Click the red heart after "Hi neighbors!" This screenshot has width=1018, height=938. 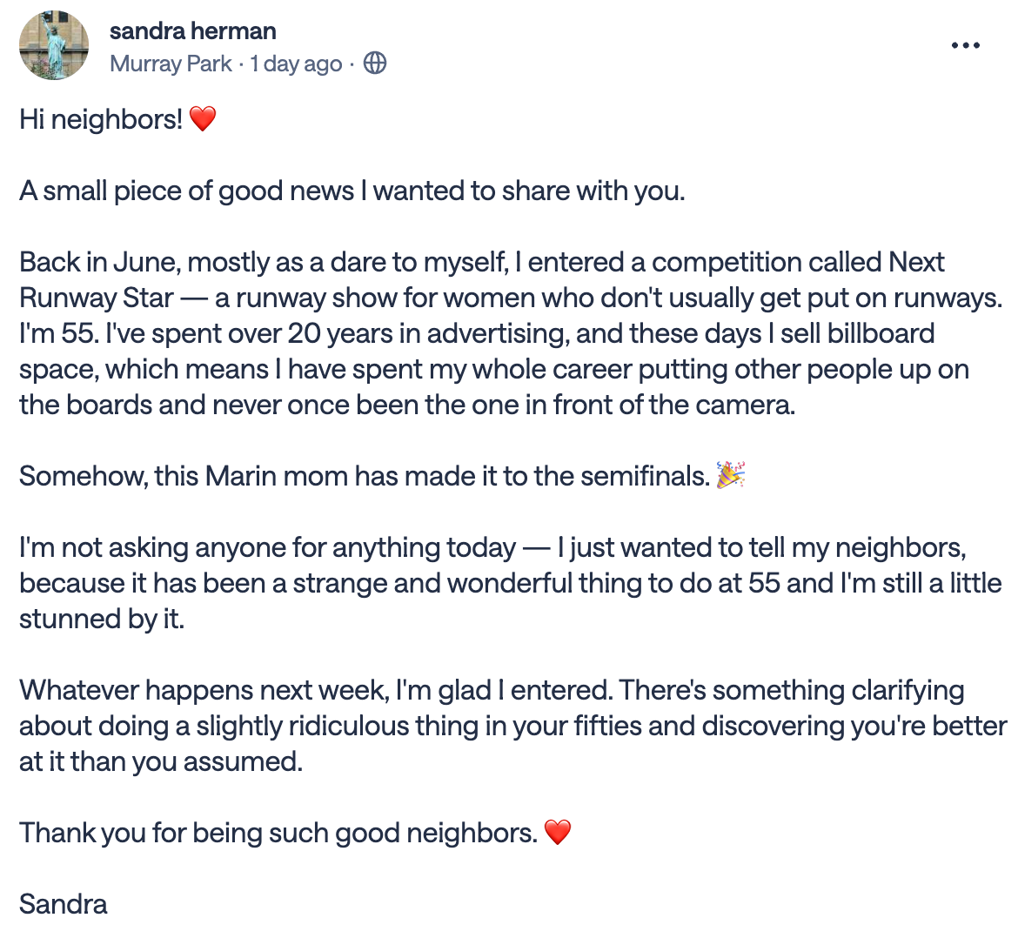click(x=202, y=119)
